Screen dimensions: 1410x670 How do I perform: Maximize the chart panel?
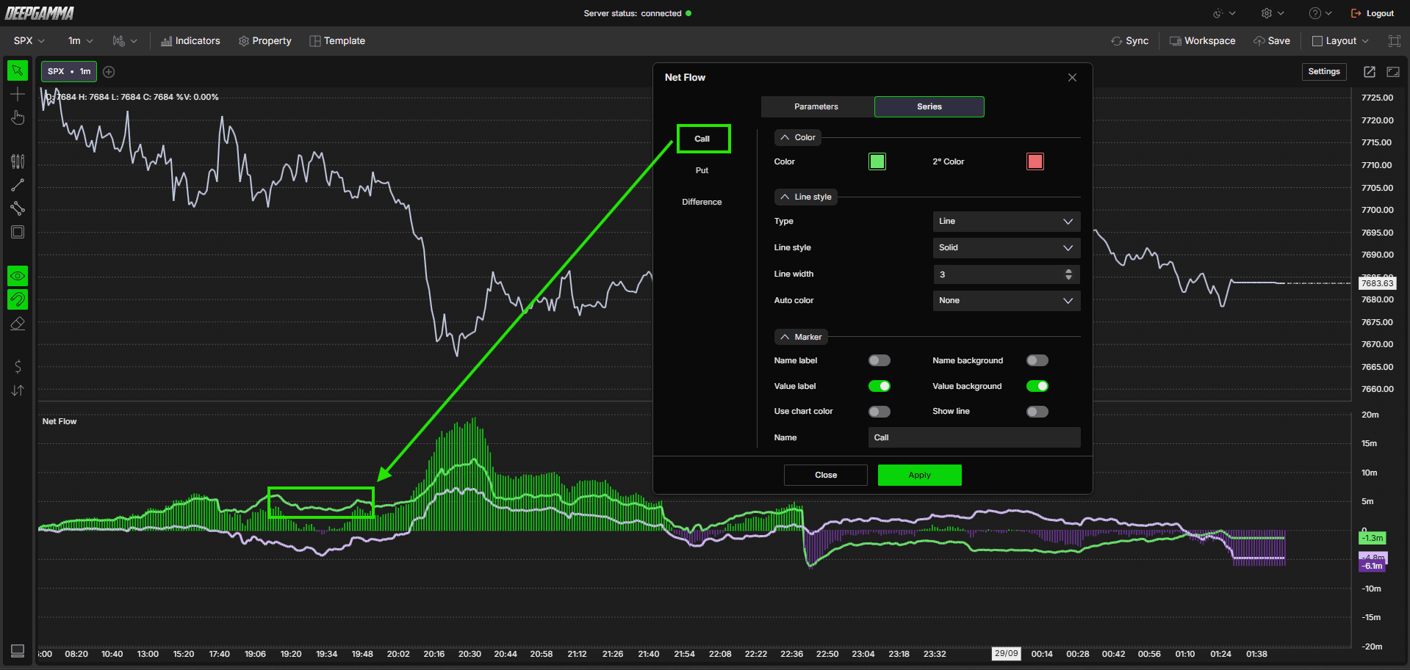(1393, 72)
